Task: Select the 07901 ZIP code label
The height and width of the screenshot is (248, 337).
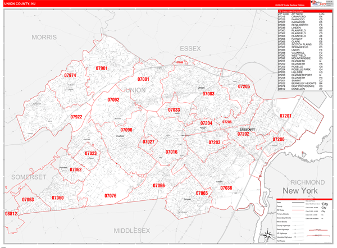Action: click(102, 68)
